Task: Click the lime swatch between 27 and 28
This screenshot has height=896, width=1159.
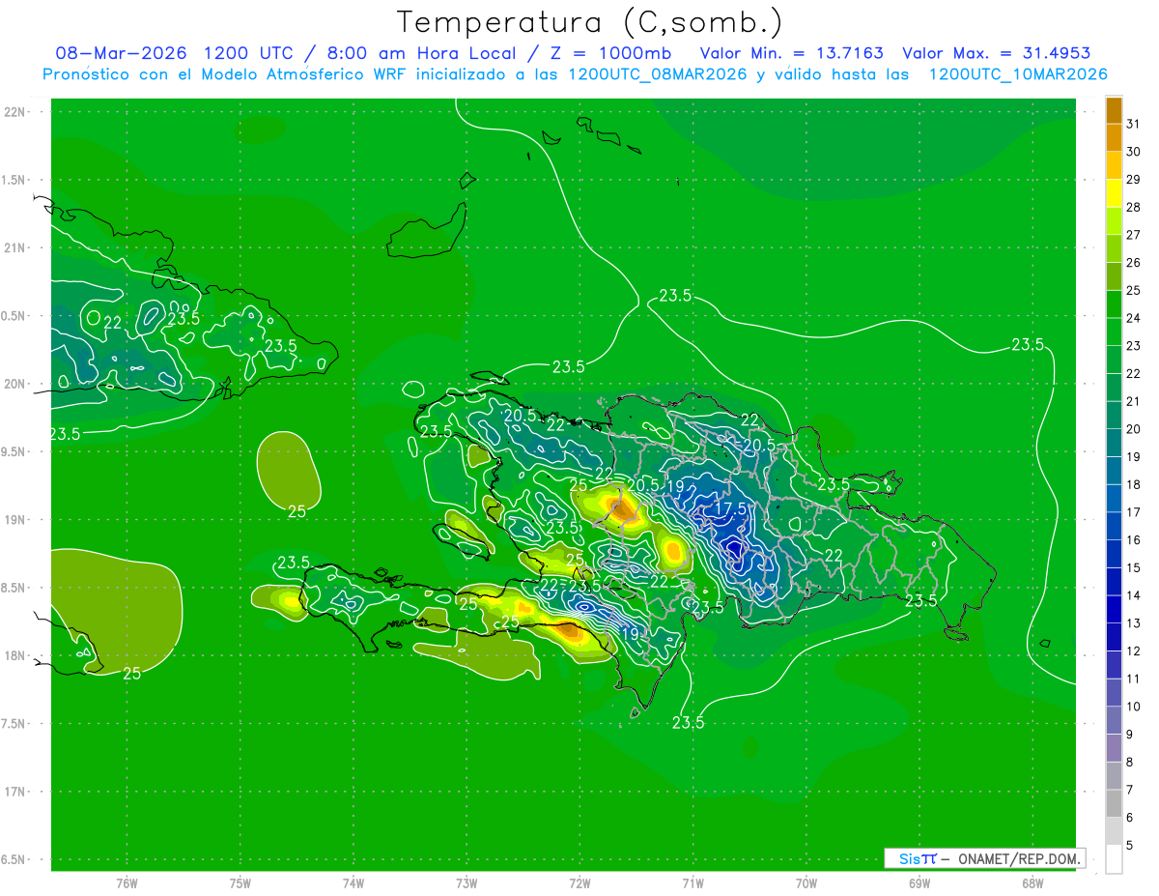Action: pyautogui.click(x=1114, y=221)
